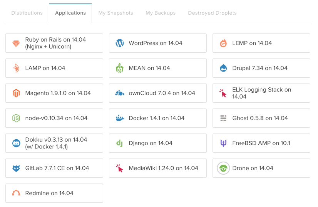This screenshot has height=207, width=318.
Task: Select Docker 1.4.1 on 14.04
Action: (158, 118)
